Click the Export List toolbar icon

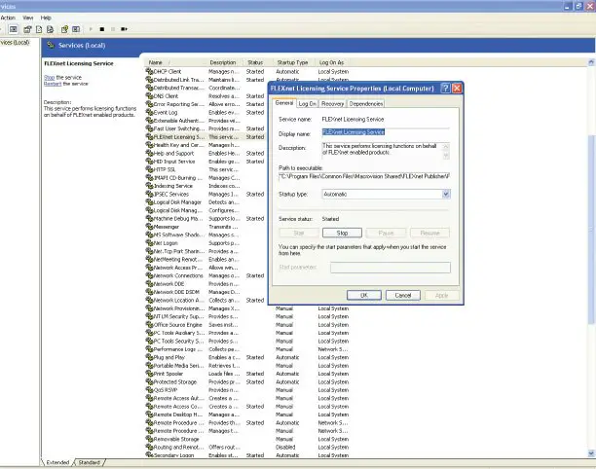point(51,29)
